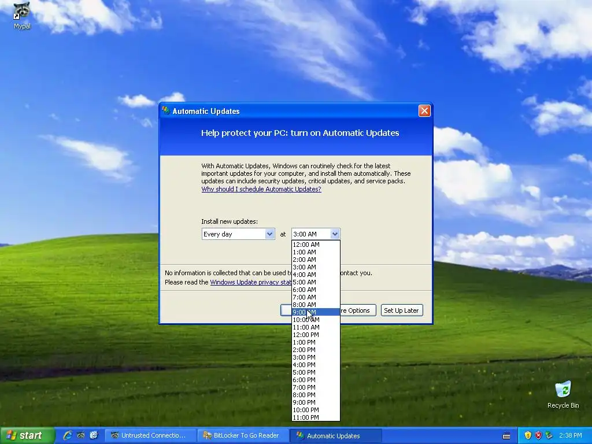Choose 7:00 PM from the time list
The image size is (592, 444).
click(316, 387)
